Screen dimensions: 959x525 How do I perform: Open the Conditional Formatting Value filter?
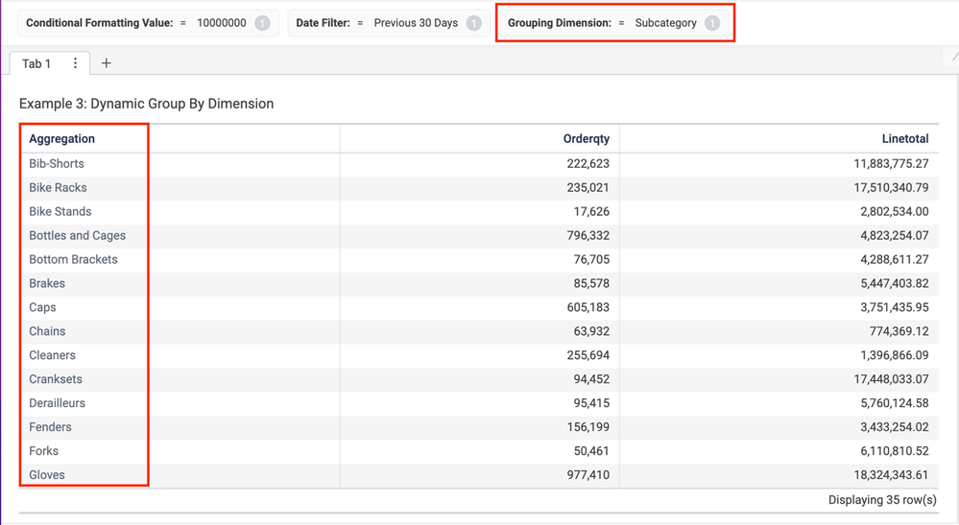(136, 23)
